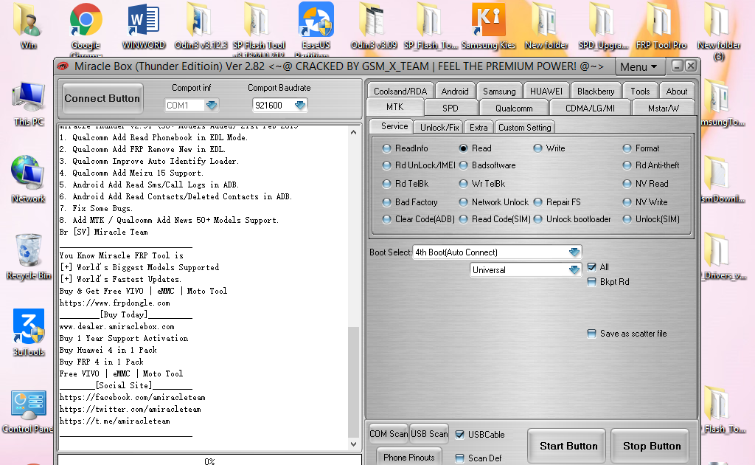Open the SPD_Upgra... folder icon

(x=603, y=27)
